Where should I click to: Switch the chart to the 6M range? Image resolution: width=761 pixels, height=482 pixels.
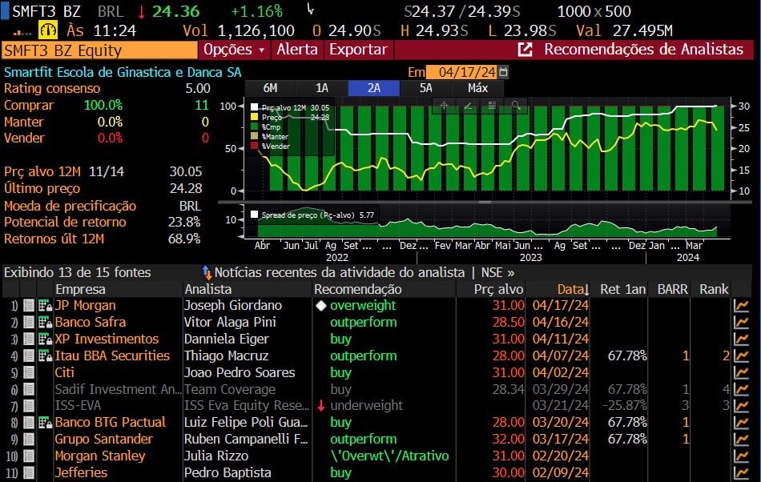[270, 88]
